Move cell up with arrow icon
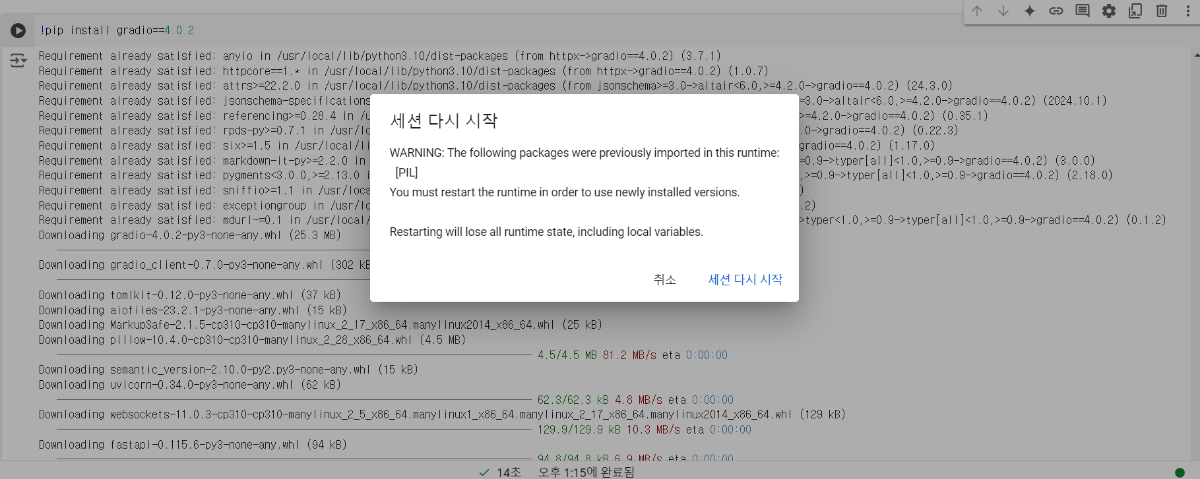The width and height of the screenshot is (1200, 479). click(x=977, y=11)
